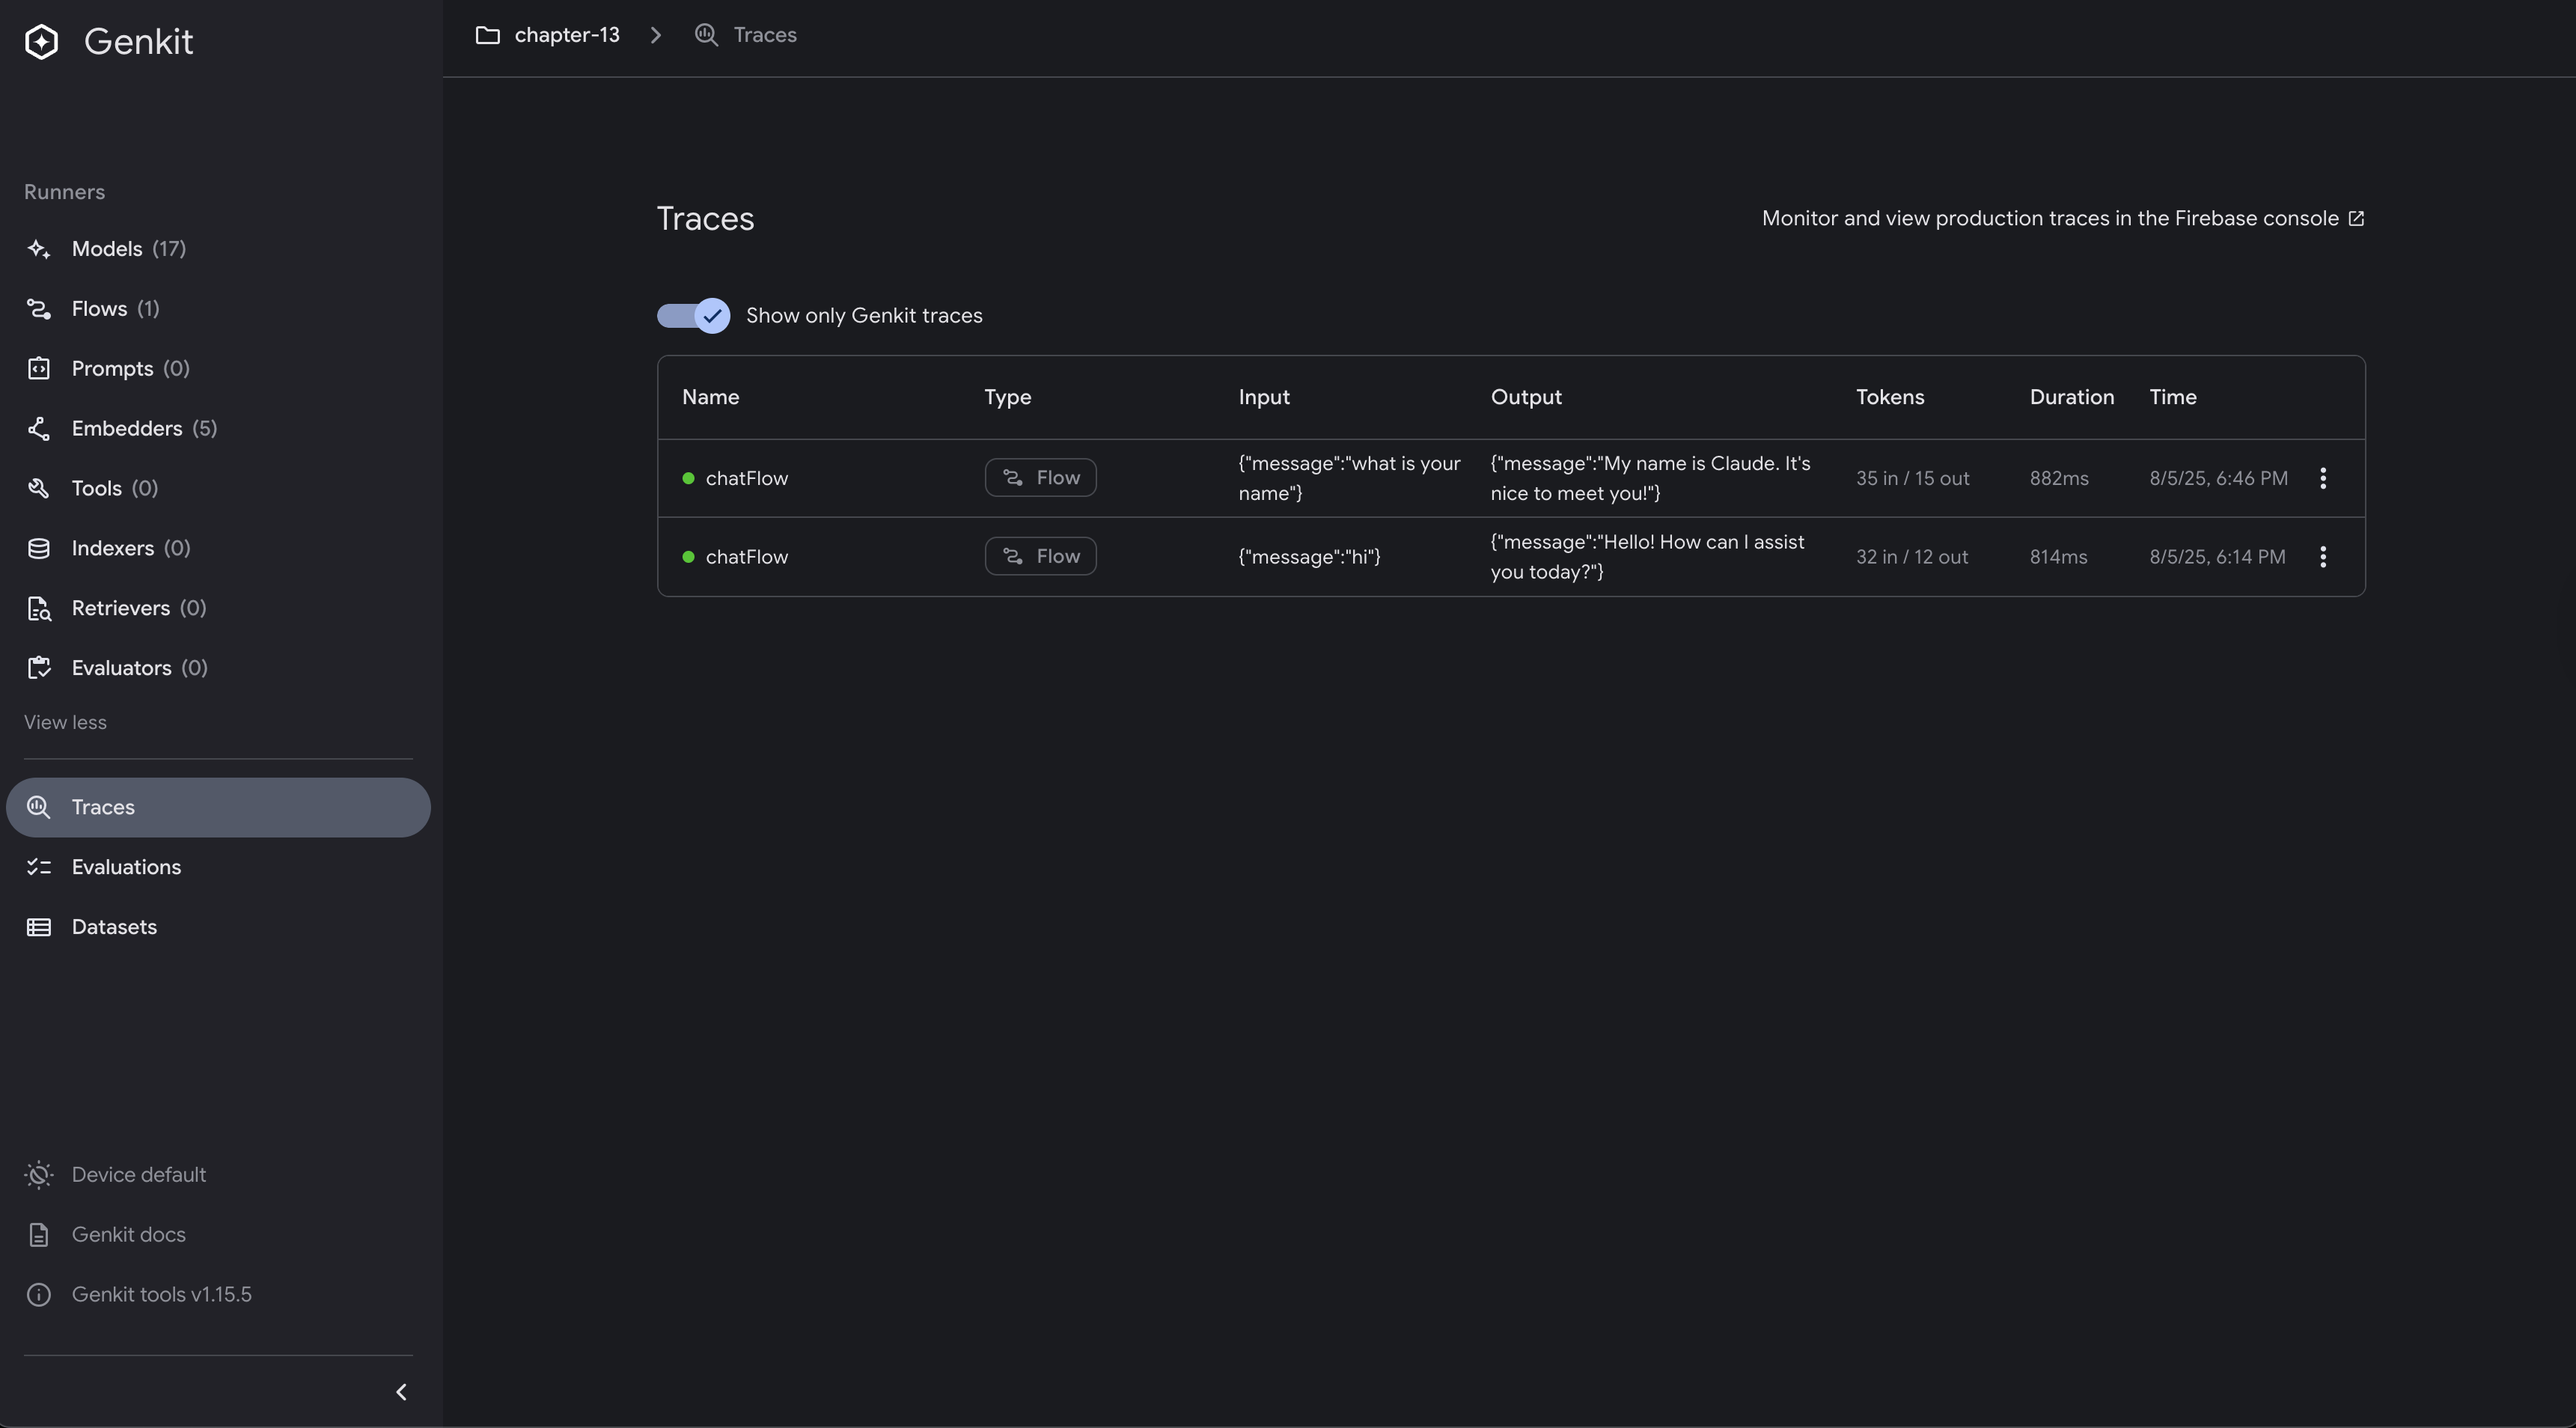Open the Indexers menu item label

pyautogui.click(x=113, y=549)
